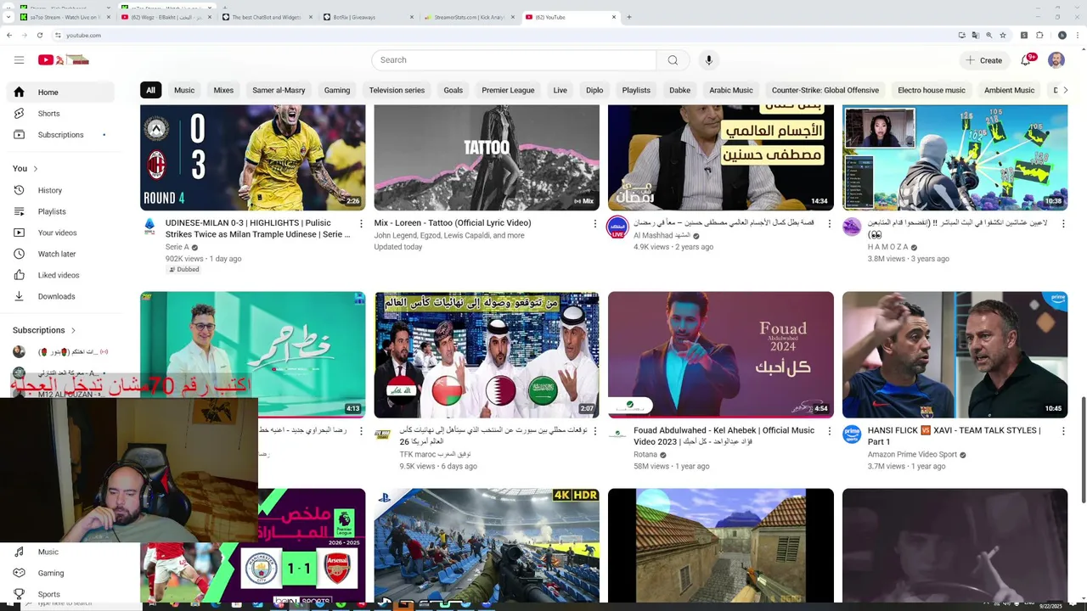This screenshot has height=611, width=1087.
Task: Go back in the browser
Action: point(9,35)
